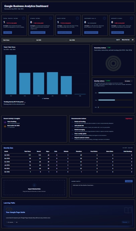This screenshot has height=231, width=136.
Task: Click the Views Declining trend icon
Action: pyautogui.click(x=5, y=122)
